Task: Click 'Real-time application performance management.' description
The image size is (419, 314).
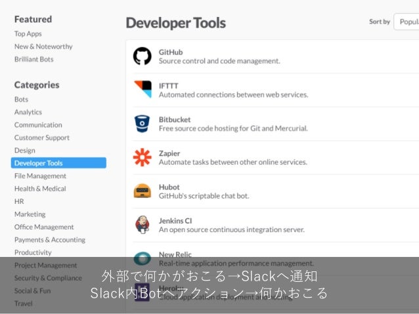Action: [x=236, y=264]
